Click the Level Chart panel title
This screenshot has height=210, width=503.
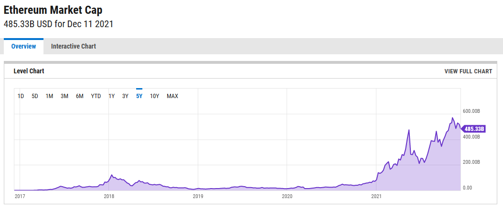(x=29, y=71)
